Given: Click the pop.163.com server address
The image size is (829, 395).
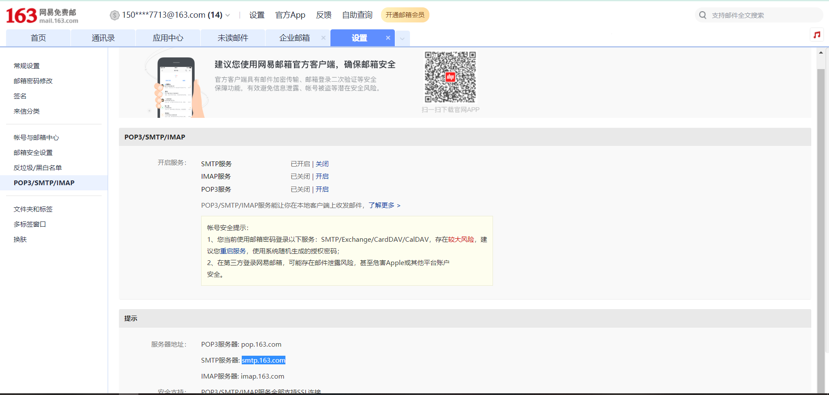Looking at the screenshot, I should point(261,344).
